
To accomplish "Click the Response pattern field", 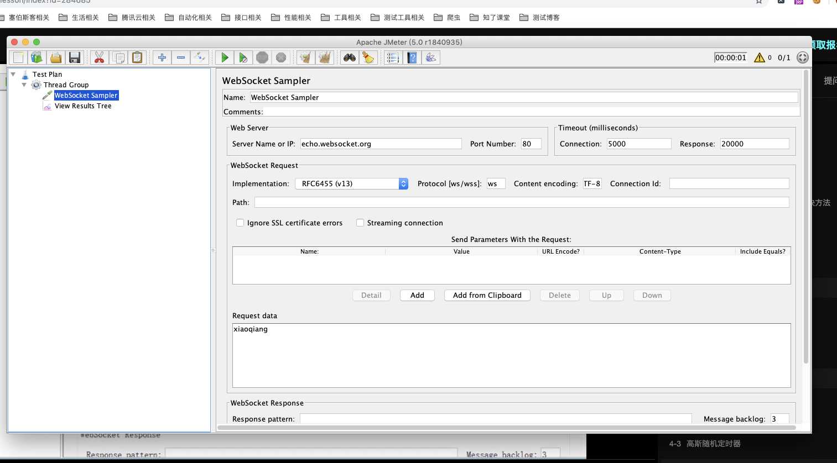I will point(496,419).
